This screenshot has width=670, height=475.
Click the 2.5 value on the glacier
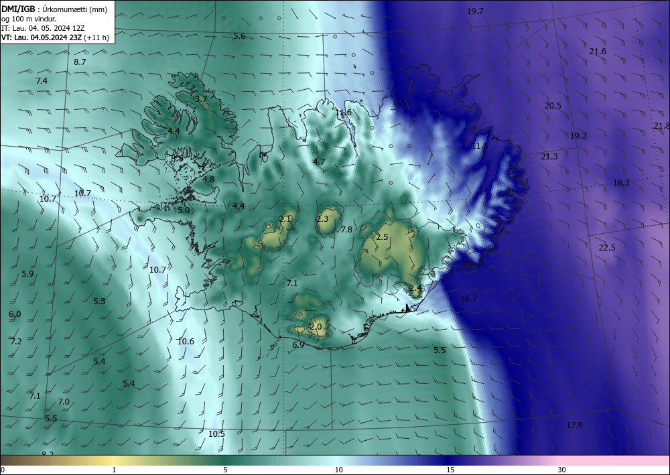(x=382, y=237)
